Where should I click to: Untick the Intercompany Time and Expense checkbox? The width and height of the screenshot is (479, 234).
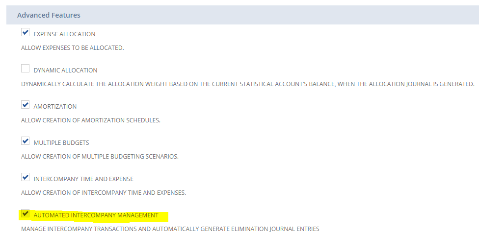pyautogui.click(x=26, y=178)
